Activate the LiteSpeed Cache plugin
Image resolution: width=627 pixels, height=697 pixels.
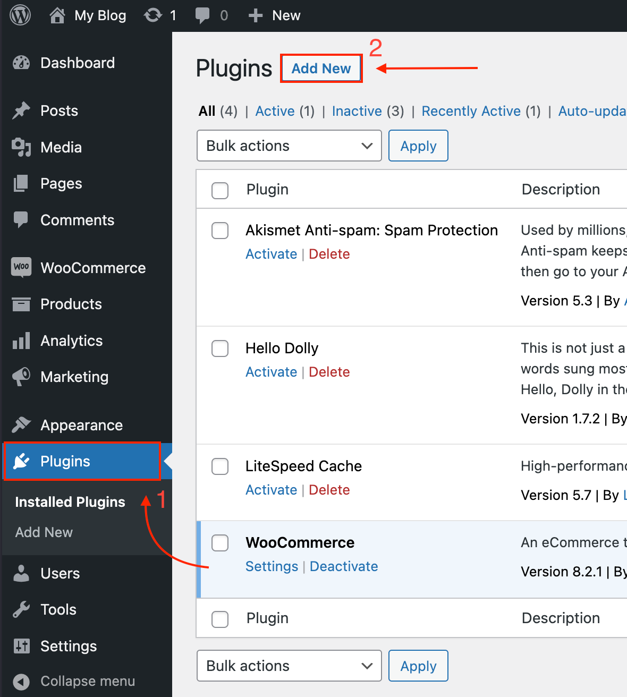tap(271, 490)
